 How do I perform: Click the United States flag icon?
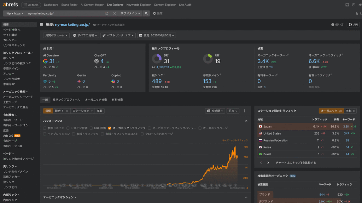tap(261, 133)
